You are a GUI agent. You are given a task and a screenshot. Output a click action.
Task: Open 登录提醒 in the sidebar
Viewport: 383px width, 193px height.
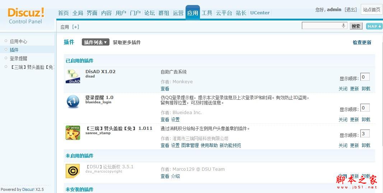(x=18, y=58)
